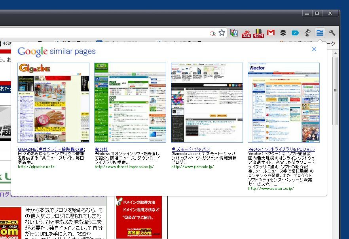Open the Gmail checker extension icon

(x=271, y=33)
